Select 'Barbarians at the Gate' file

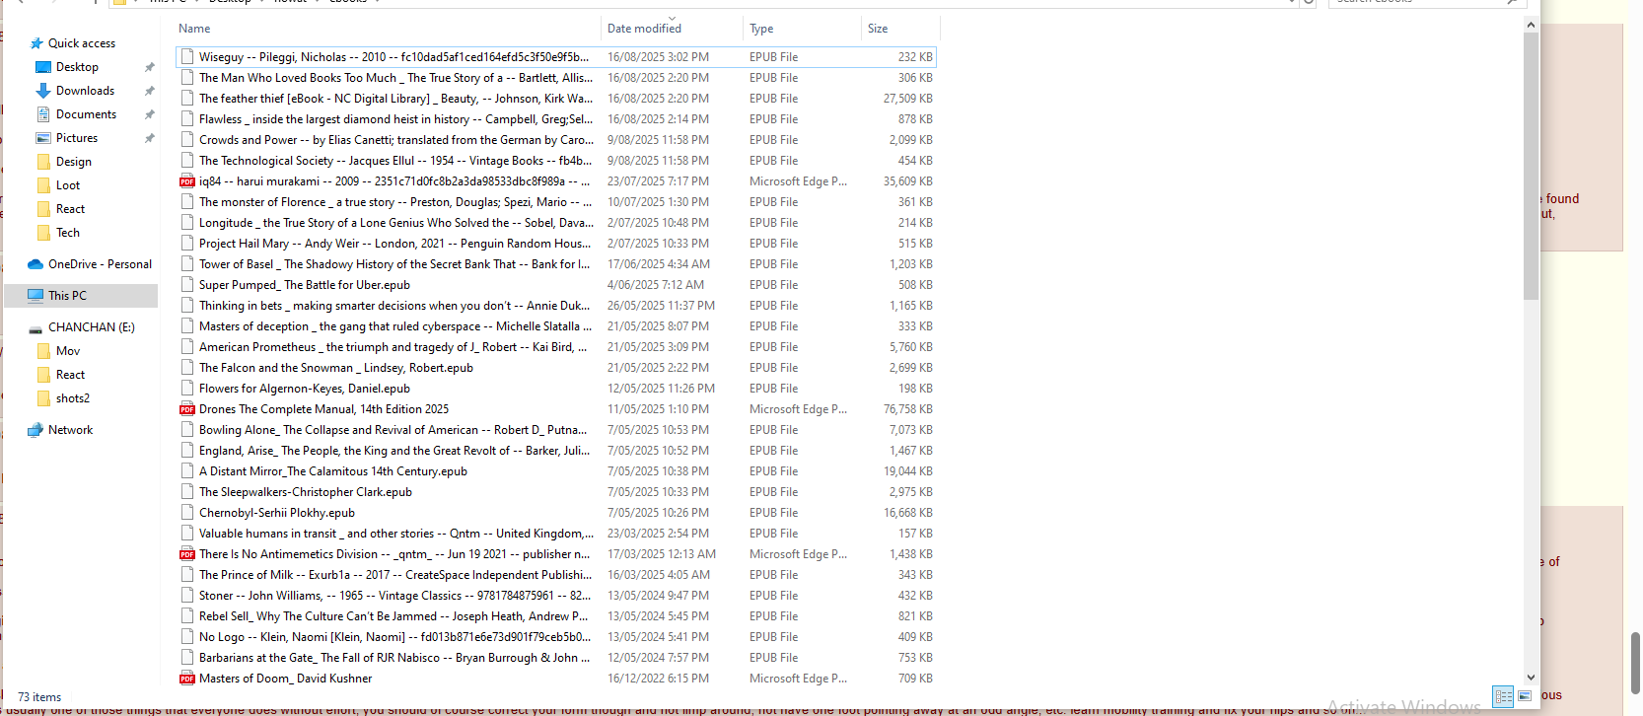click(x=395, y=658)
